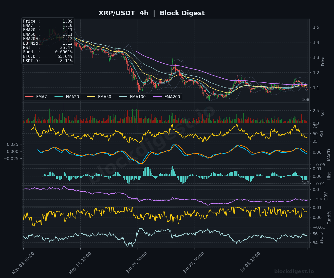Click the EMA100 legend entry
This screenshot has width=334, height=278.
(132, 97)
